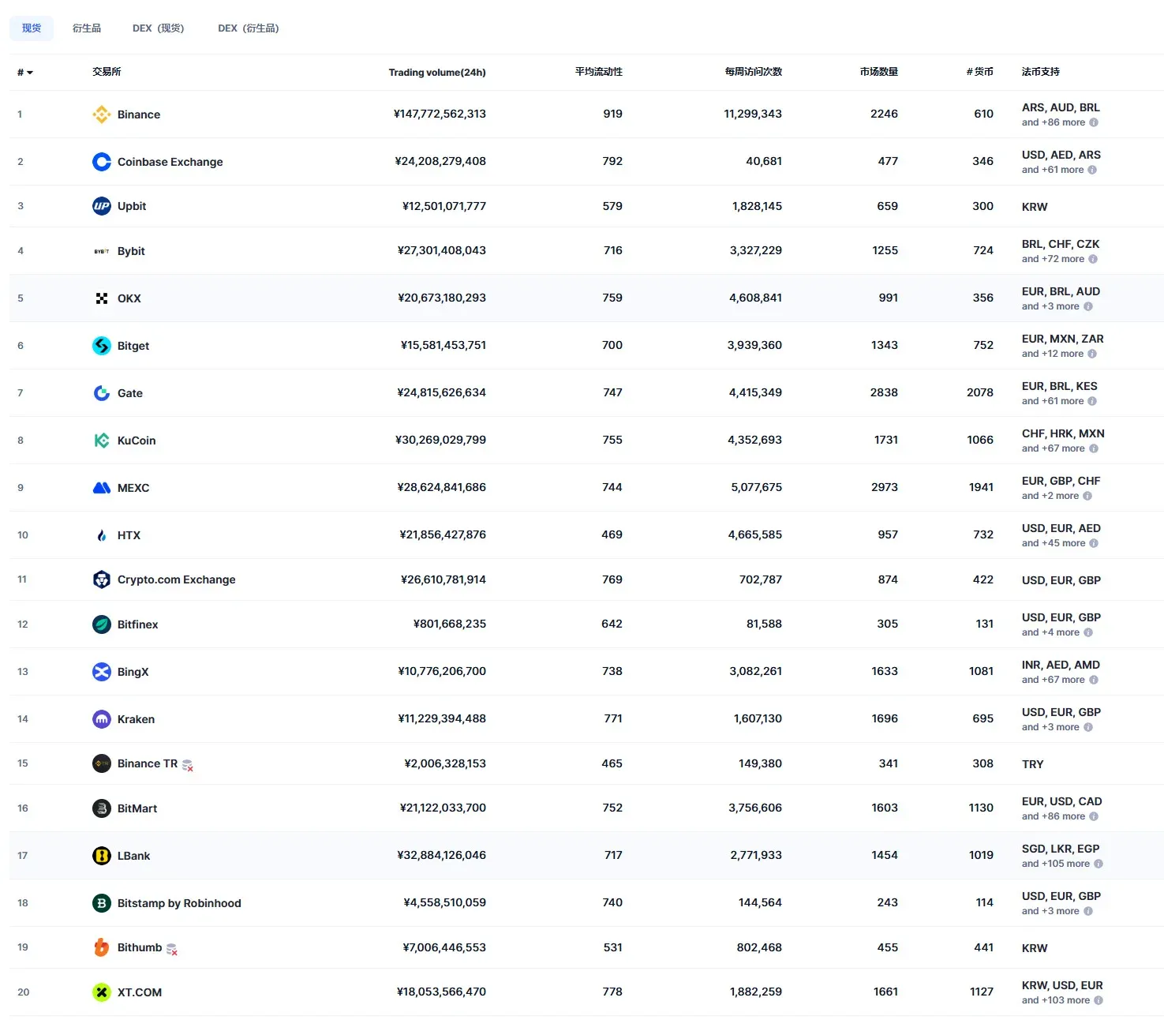The width and height of the screenshot is (1164, 1020).
Task: Open the Coinbase Exchange link
Action: pos(170,162)
